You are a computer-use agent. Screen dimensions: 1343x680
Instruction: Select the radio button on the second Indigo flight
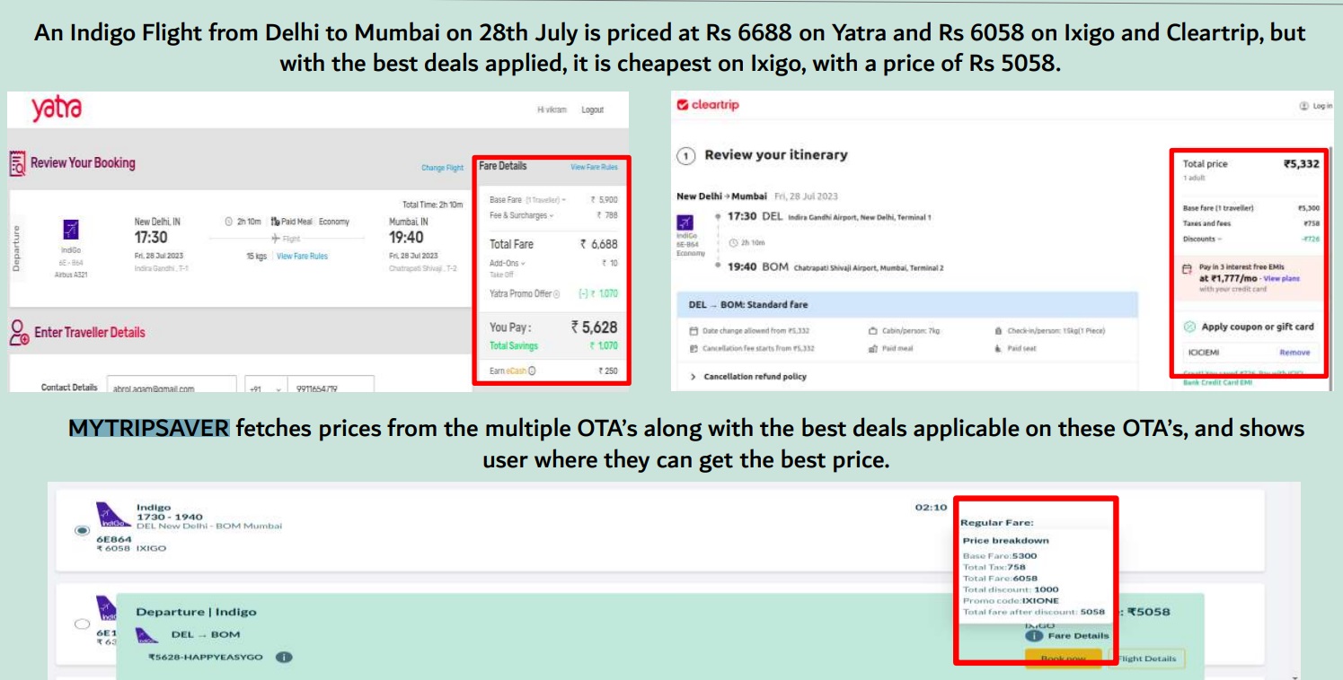tap(83, 623)
